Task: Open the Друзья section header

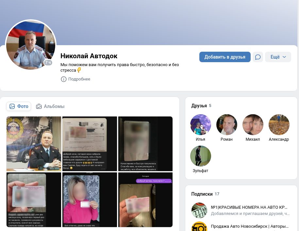Action: [x=199, y=106]
